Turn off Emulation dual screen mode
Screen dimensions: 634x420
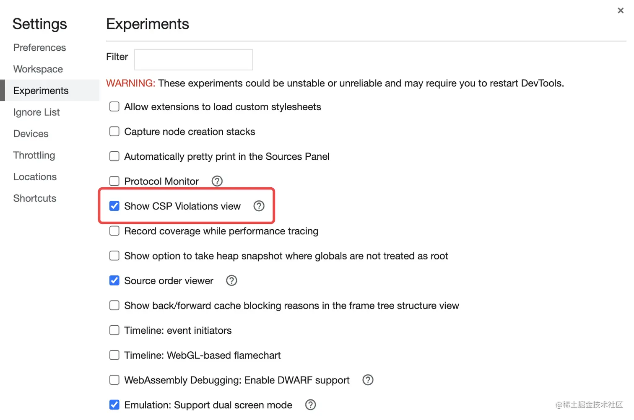tap(114, 404)
